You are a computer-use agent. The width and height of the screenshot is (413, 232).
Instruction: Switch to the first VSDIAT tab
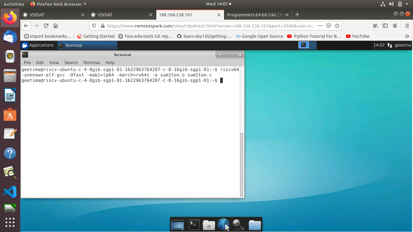[54, 14]
